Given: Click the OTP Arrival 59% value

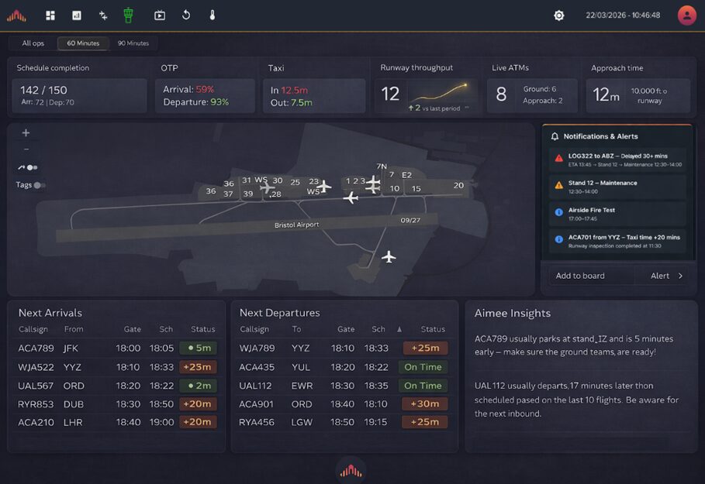Looking at the screenshot, I should [205, 89].
